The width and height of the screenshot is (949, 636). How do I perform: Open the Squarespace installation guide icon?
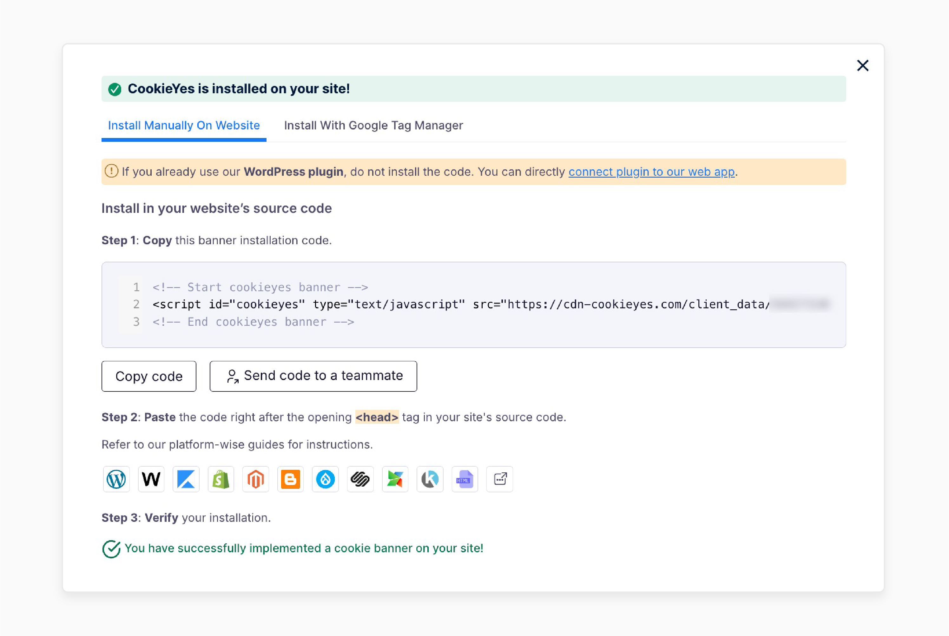pos(360,479)
